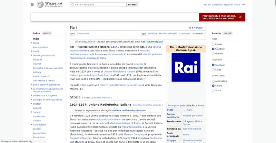The width and height of the screenshot is (276, 143).
Task: Click the blue Rai logo image
Action: click(x=186, y=67)
